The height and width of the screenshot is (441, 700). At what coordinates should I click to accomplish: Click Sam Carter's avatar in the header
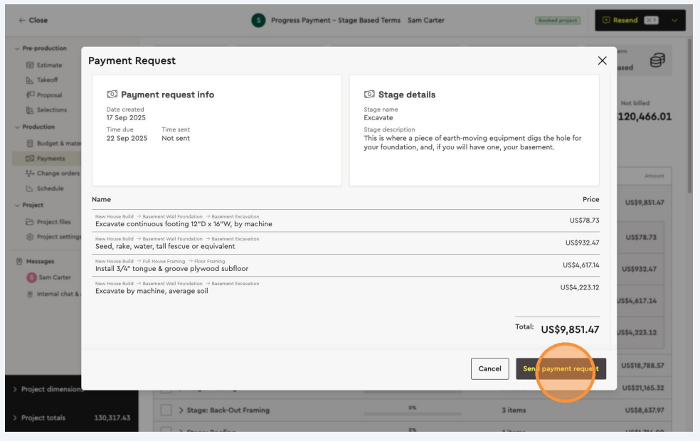point(258,20)
